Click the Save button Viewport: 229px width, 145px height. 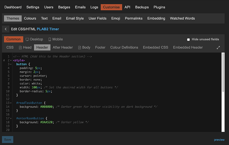(x=8, y=140)
